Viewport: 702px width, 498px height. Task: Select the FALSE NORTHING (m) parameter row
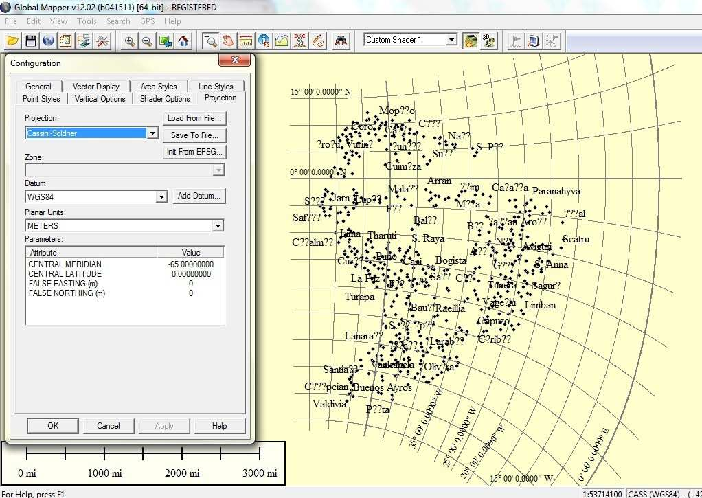[125, 293]
